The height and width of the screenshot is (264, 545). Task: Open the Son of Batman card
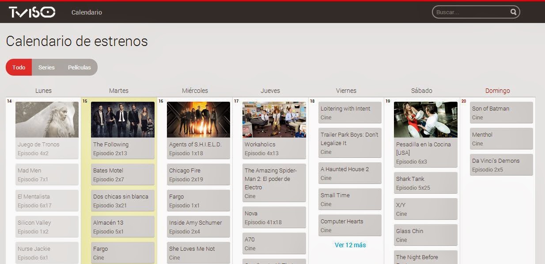501,113
